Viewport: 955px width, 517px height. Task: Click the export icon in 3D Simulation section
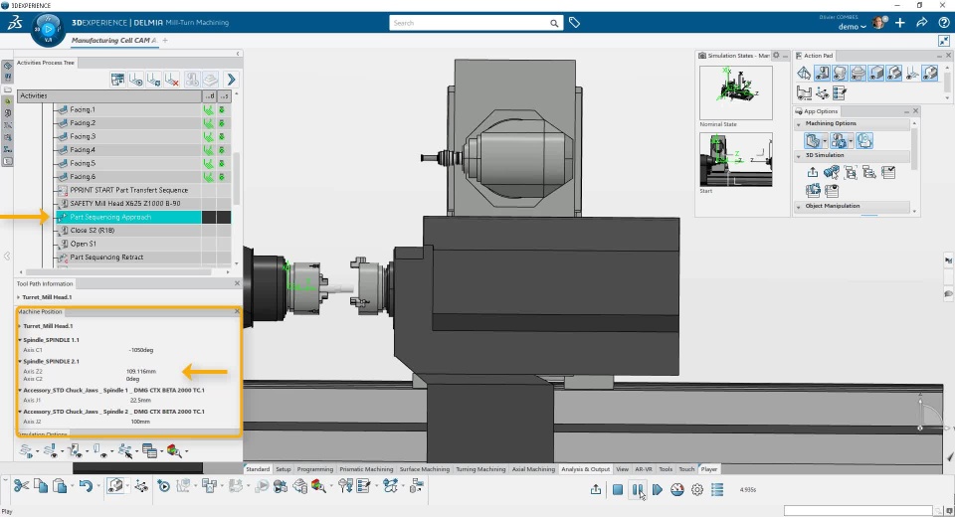click(813, 172)
